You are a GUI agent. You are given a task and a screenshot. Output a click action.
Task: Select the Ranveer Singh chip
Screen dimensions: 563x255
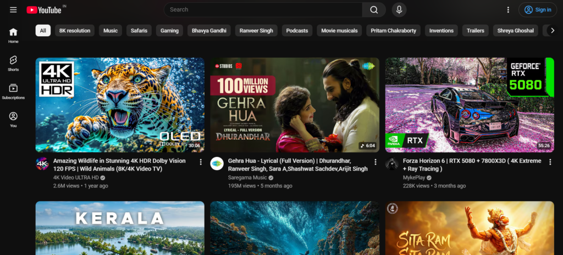(256, 31)
